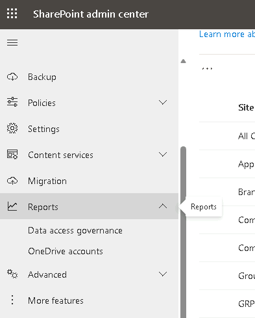Click the navigation scrollbar up arrow
Screen dimensions: 255x318
(x=183, y=61)
